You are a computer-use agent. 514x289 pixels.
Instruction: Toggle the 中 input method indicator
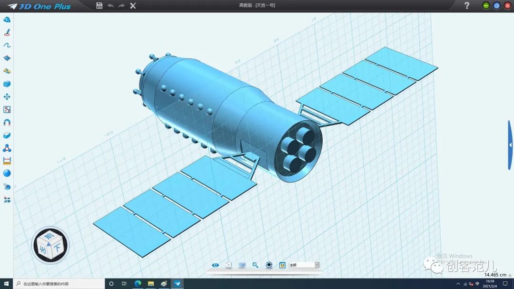point(477,284)
